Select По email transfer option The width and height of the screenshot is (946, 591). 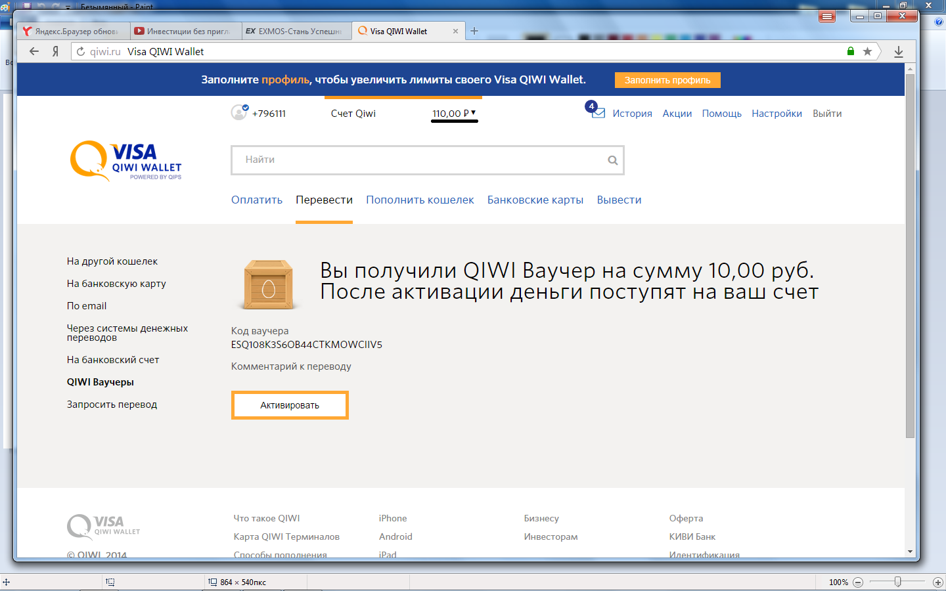click(x=87, y=306)
